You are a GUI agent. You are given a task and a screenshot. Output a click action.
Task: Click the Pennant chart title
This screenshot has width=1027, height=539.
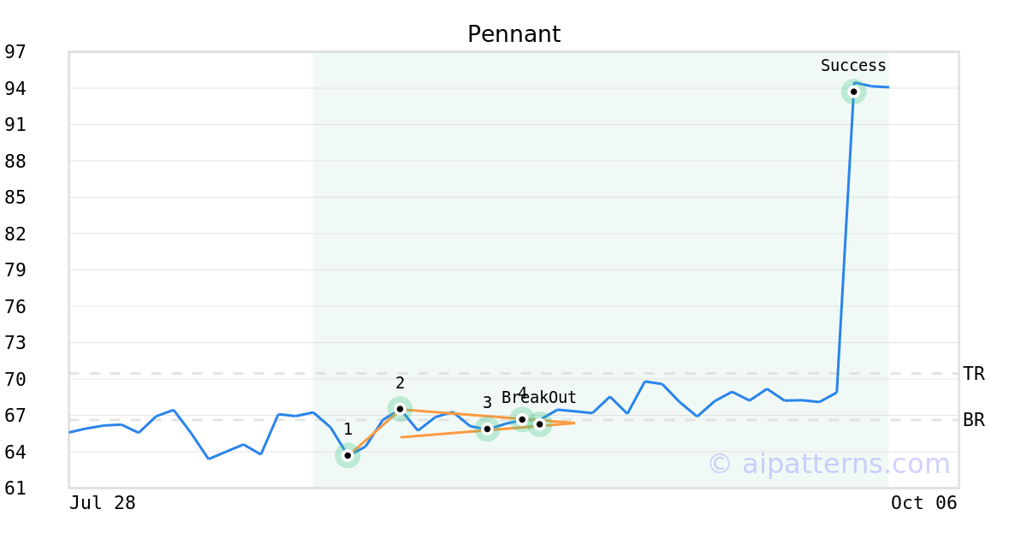pyautogui.click(x=513, y=34)
